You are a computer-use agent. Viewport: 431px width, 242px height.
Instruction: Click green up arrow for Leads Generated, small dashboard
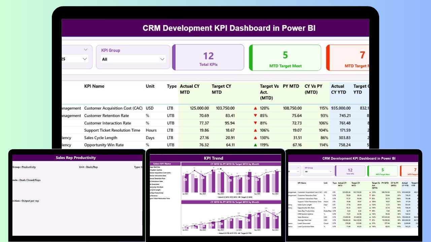(370, 223)
